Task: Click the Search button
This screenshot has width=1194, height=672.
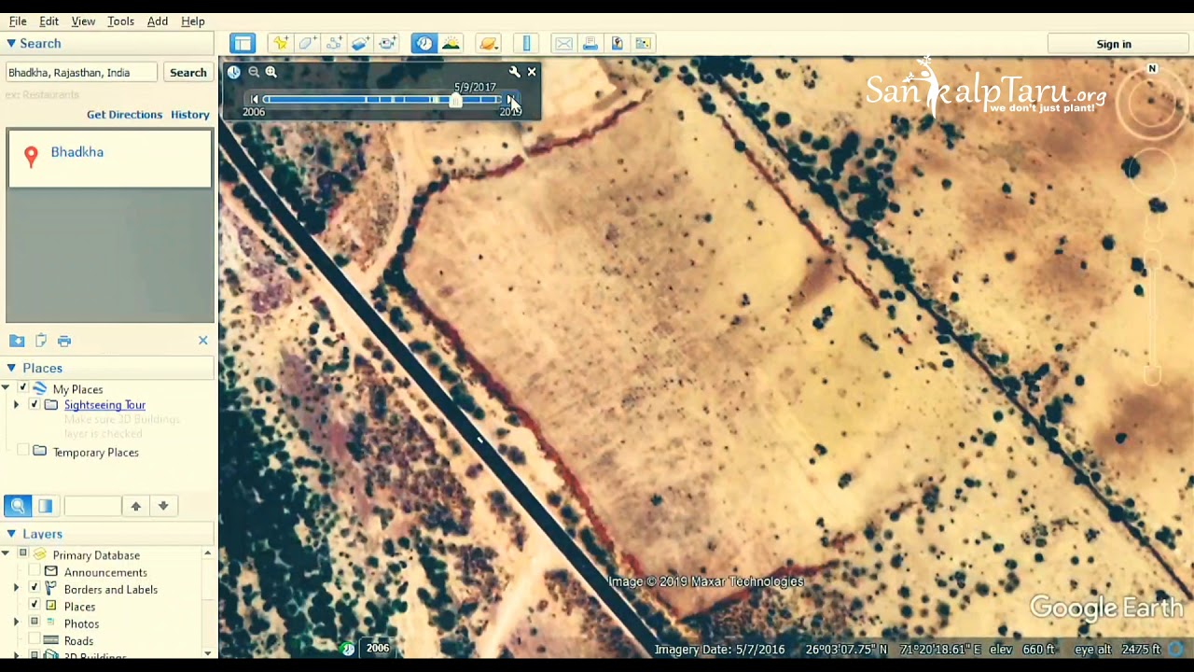Action: pos(187,73)
